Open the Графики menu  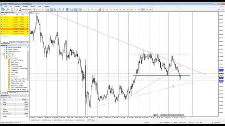point(25,7)
